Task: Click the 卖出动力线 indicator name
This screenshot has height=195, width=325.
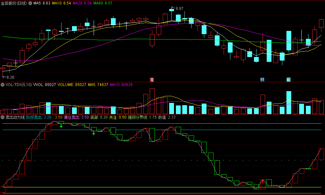Action: 15,117
